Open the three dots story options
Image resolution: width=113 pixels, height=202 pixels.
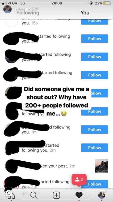[87, 193]
